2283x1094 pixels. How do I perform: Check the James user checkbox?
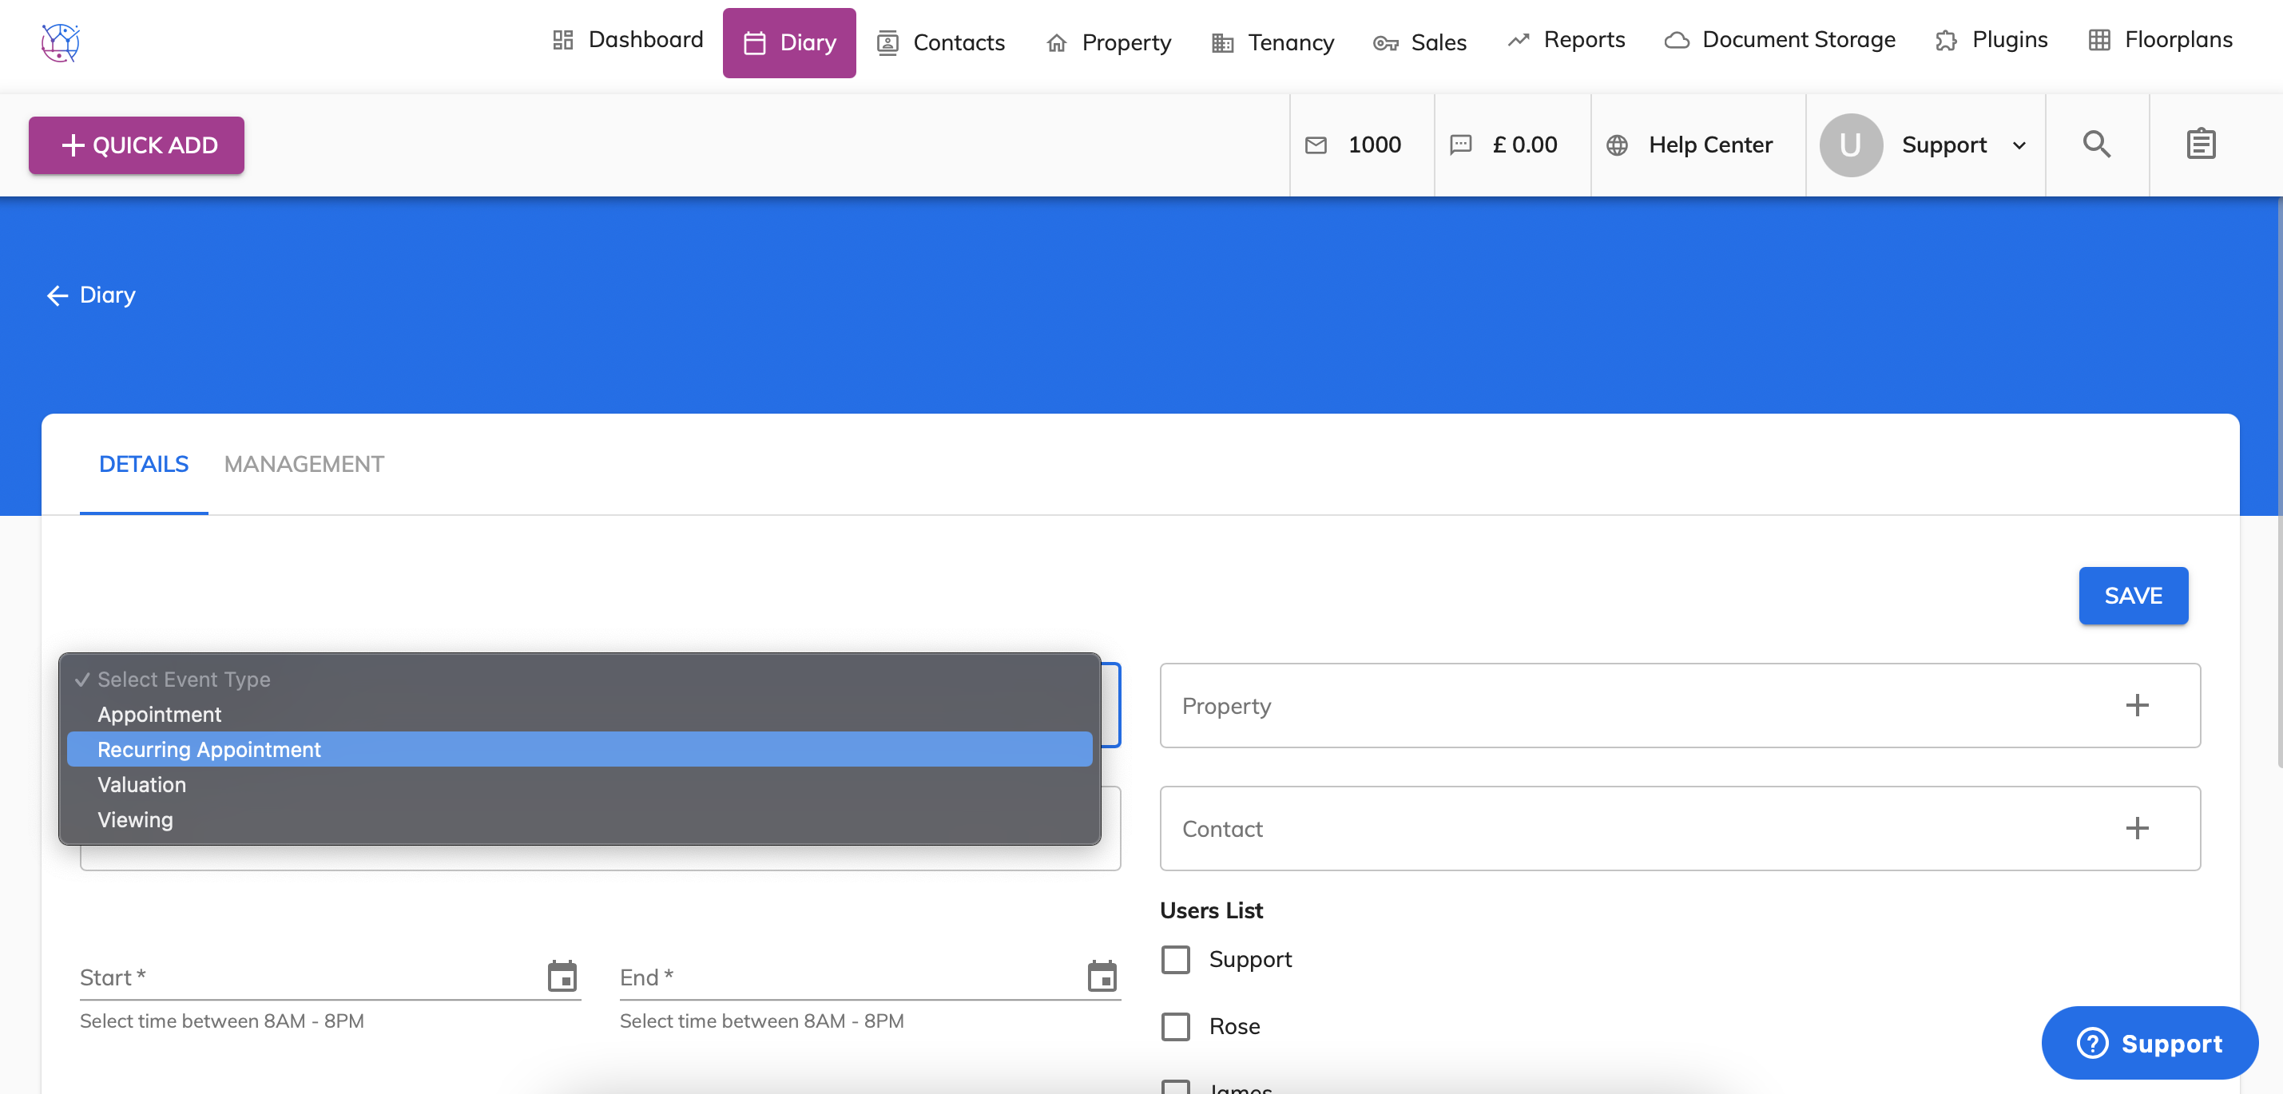[x=1175, y=1087]
